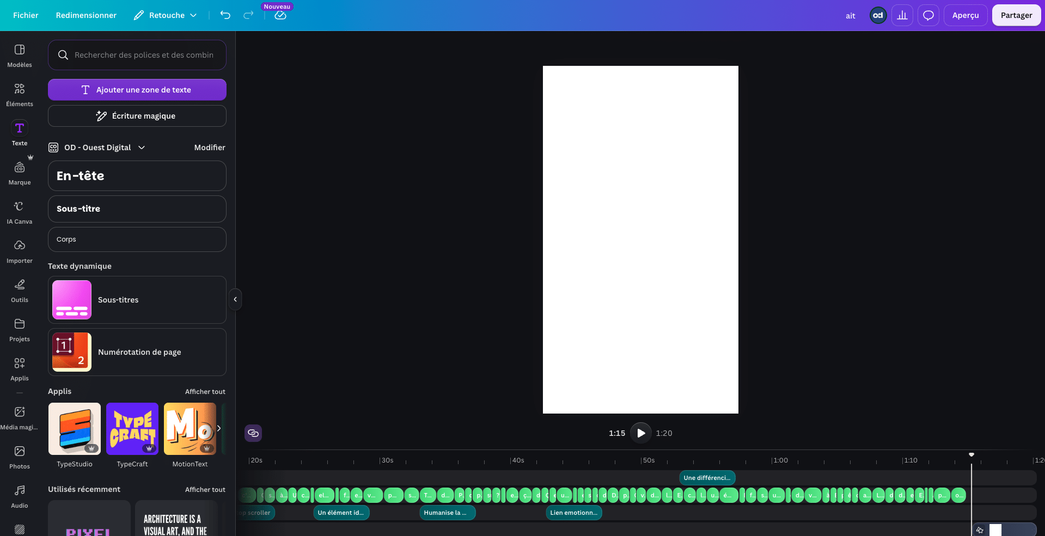Select the Texte sidebar tab
The height and width of the screenshot is (536, 1045).
click(20, 134)
